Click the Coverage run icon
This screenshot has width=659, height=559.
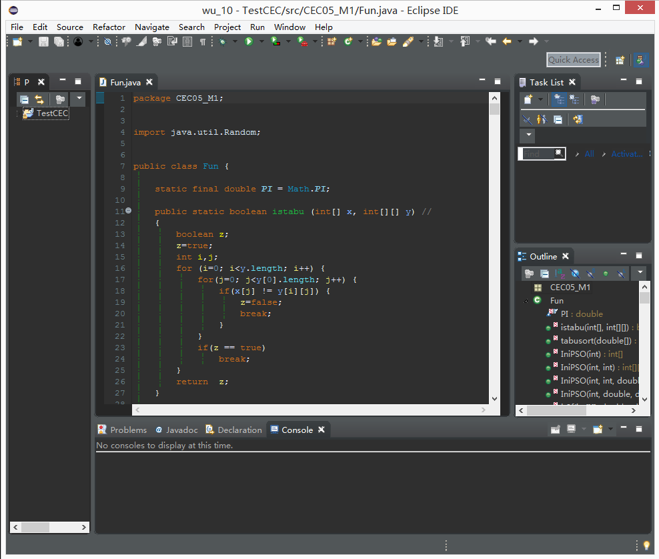pyautogui.click(x=275, y=41)
